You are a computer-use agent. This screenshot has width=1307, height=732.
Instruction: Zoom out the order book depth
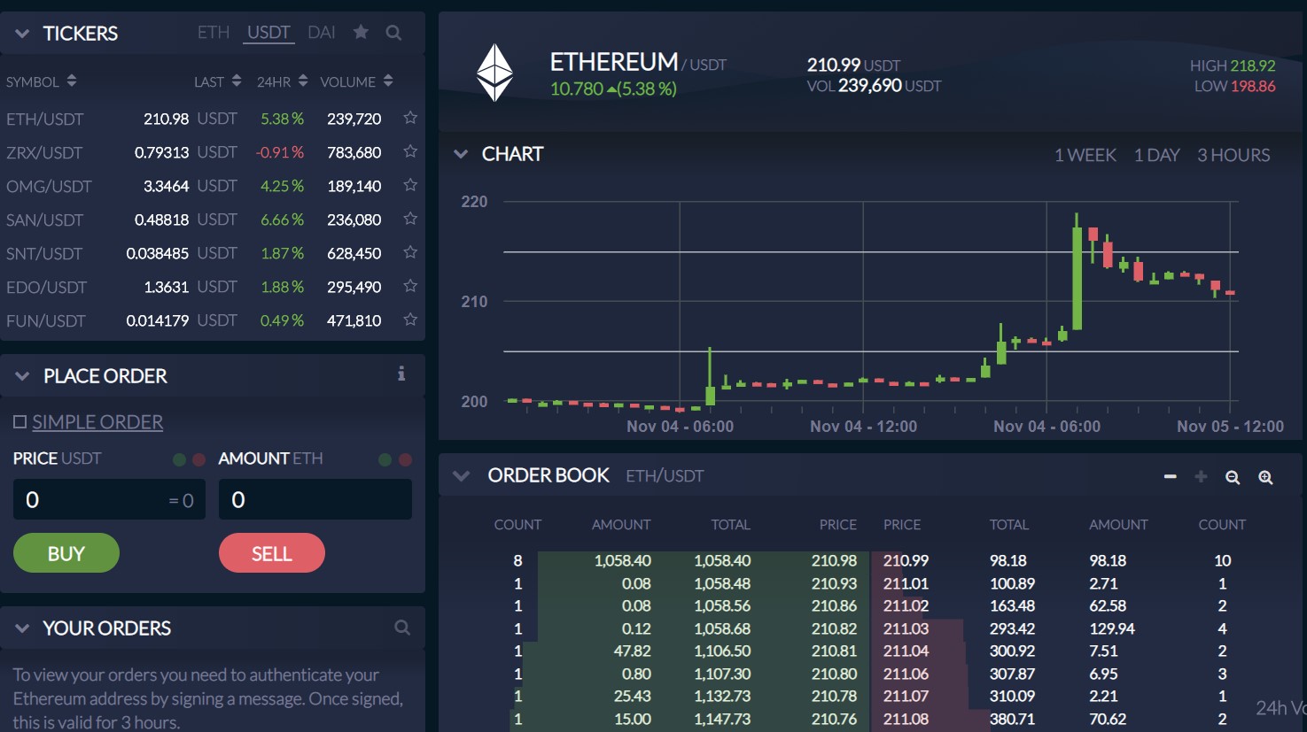click(x=1233, y=477)
